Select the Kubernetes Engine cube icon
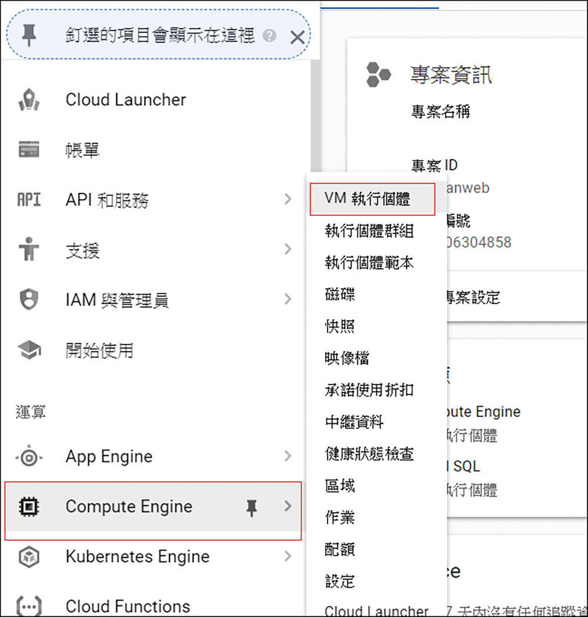Viewport: 588px width, 617px height. point(29,556)
